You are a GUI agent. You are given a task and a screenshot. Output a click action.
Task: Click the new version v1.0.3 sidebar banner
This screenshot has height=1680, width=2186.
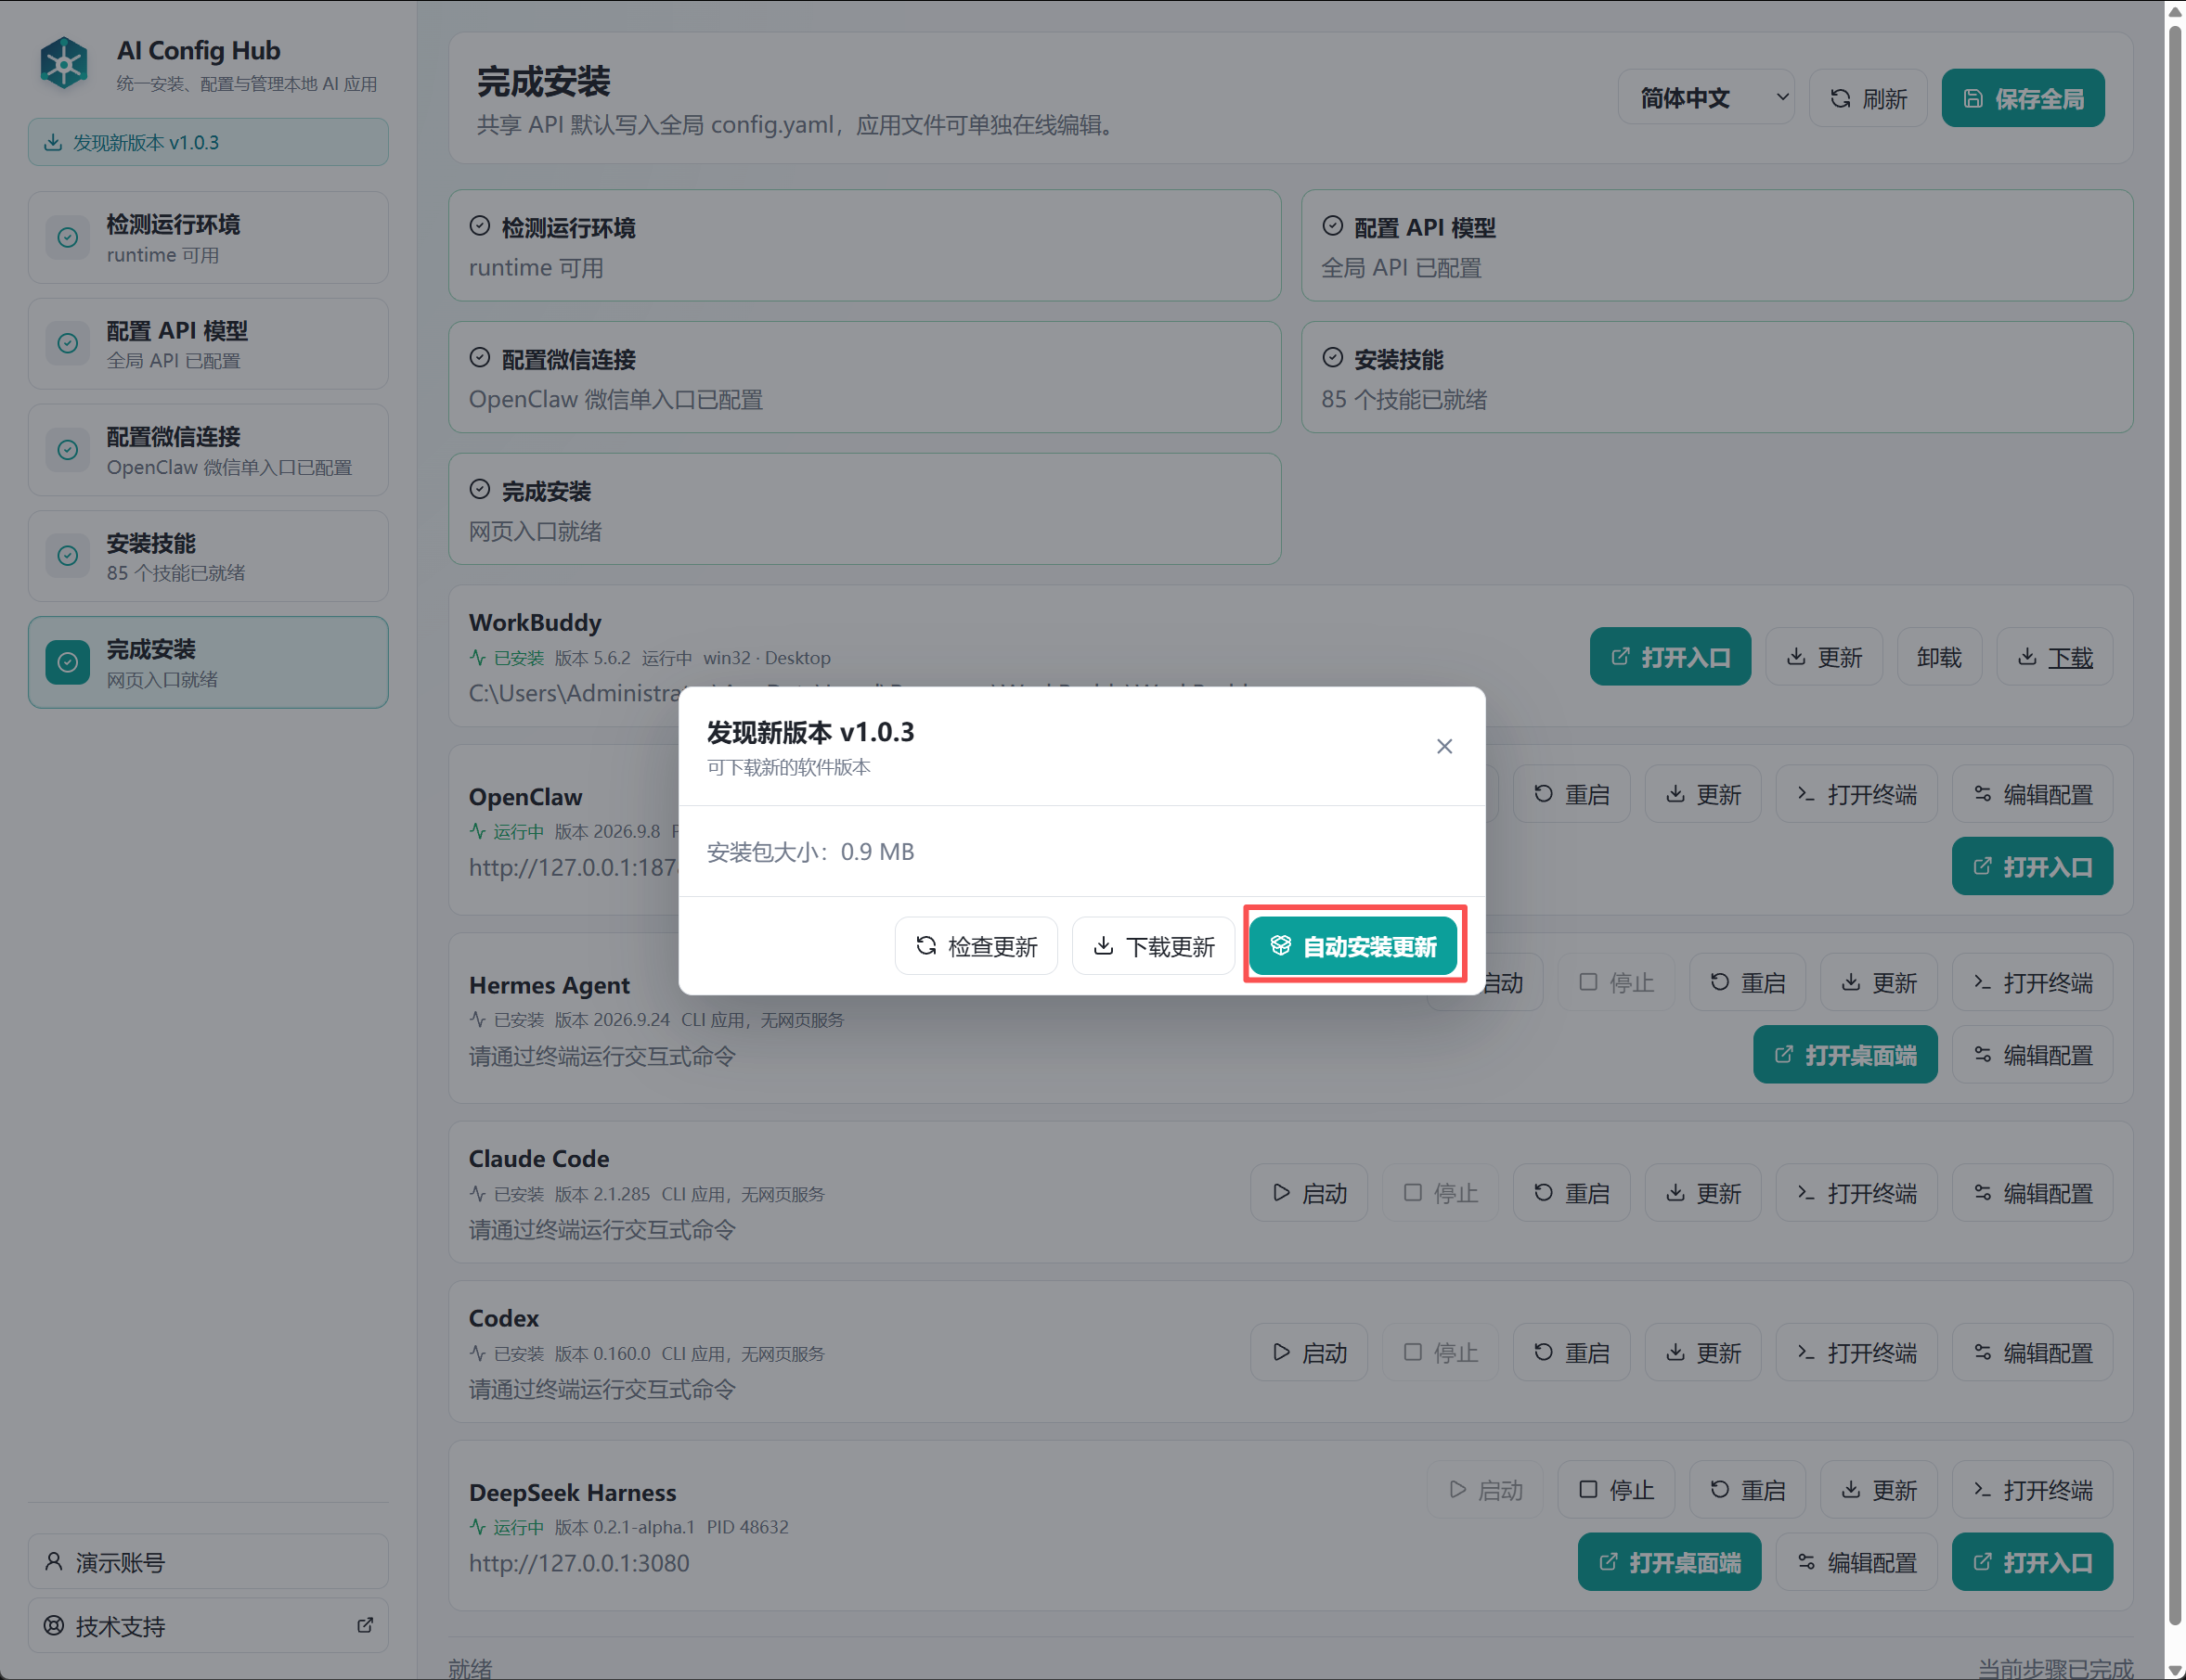point(208,142)
